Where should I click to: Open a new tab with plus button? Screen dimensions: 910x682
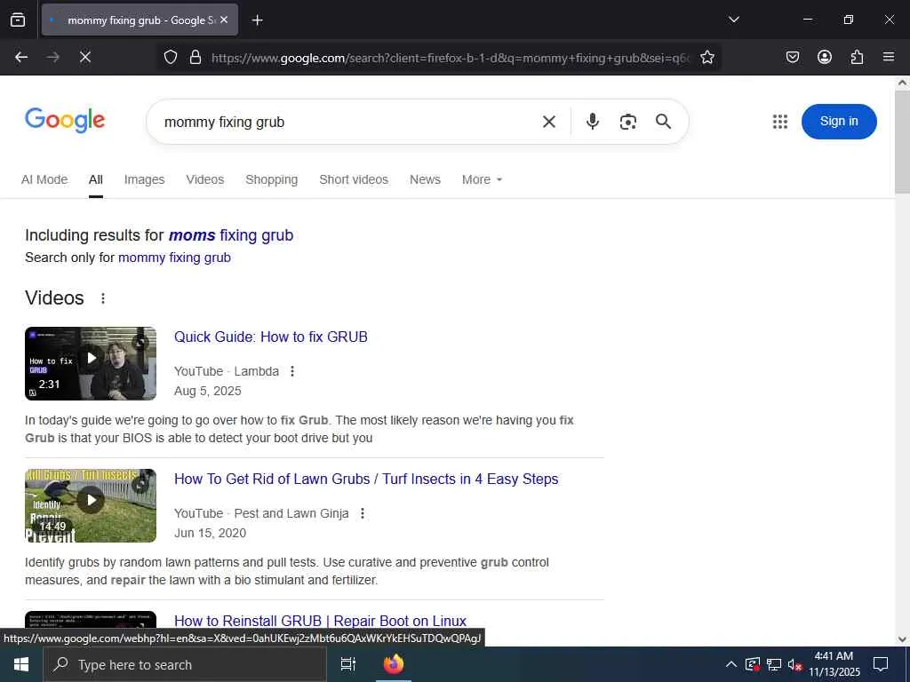257,20
